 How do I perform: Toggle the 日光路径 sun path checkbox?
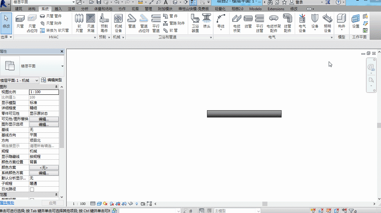(x=32, y=189)
